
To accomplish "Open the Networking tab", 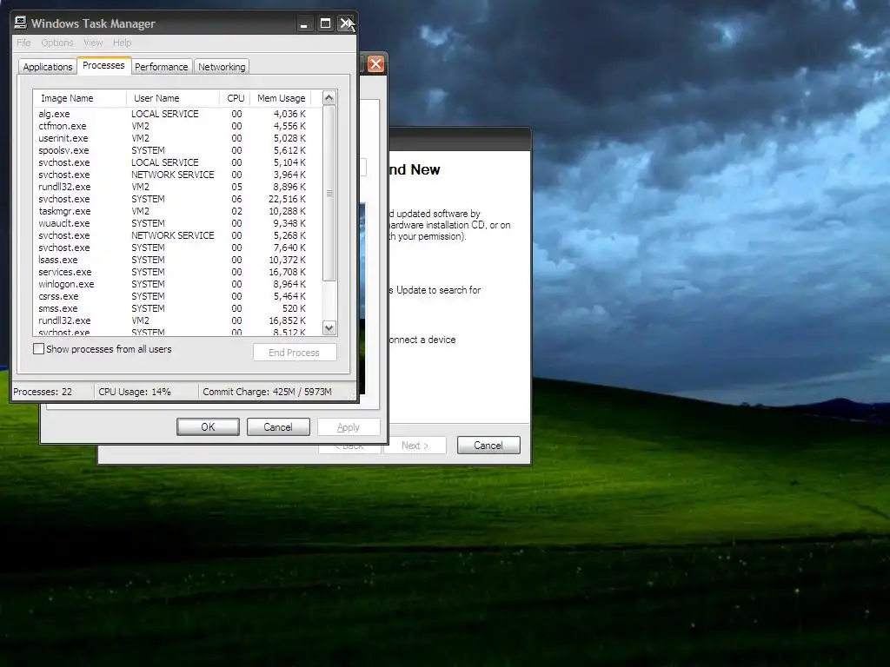I will [222, 67].
